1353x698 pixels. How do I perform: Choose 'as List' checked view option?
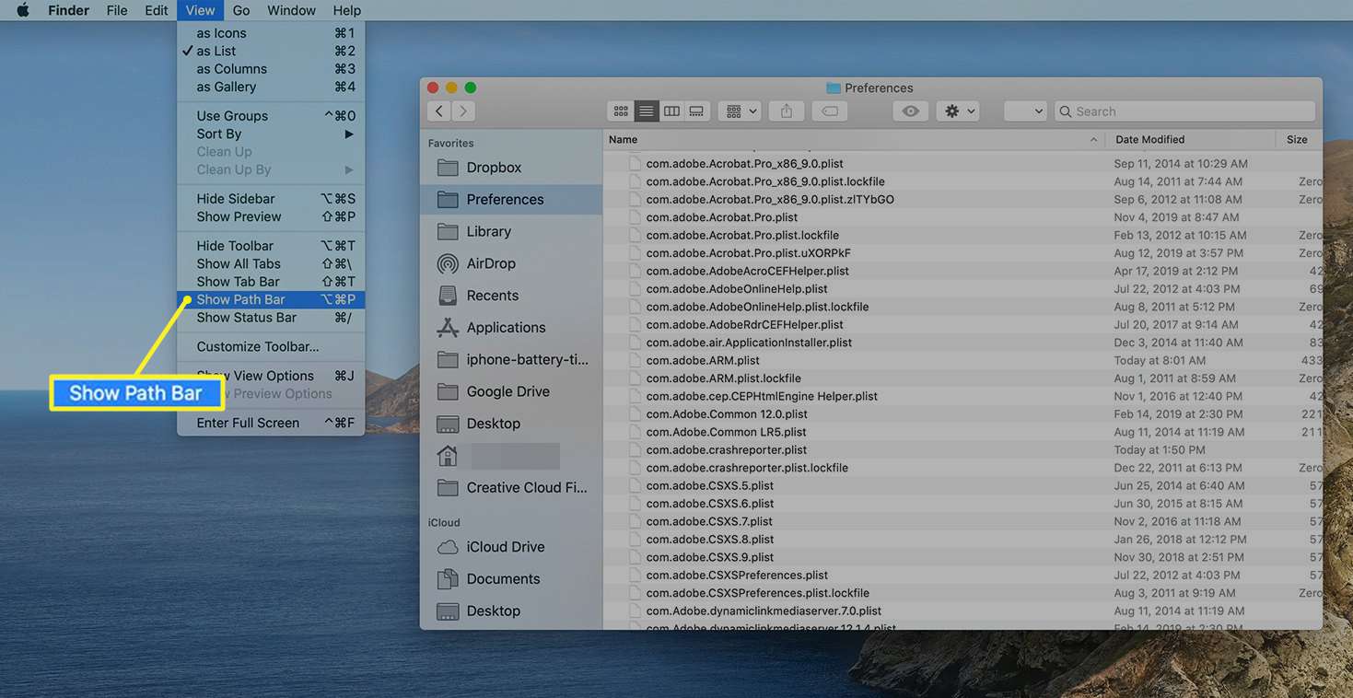tap(216, 52)
